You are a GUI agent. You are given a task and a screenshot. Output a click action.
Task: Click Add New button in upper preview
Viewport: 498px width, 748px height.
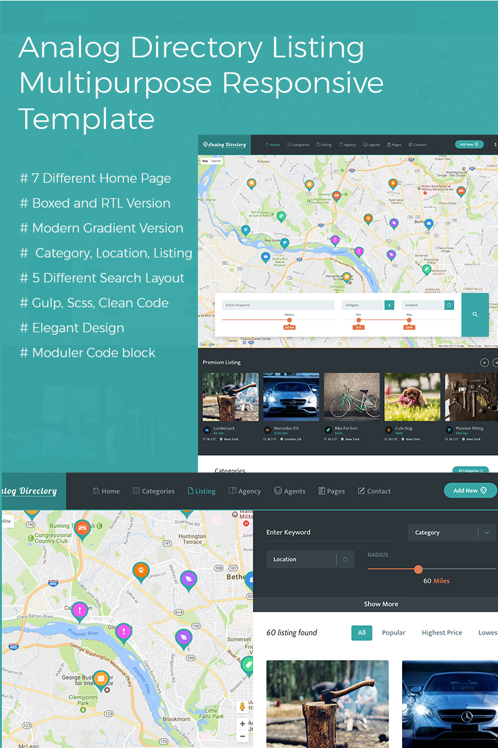[x=469, y=145]
